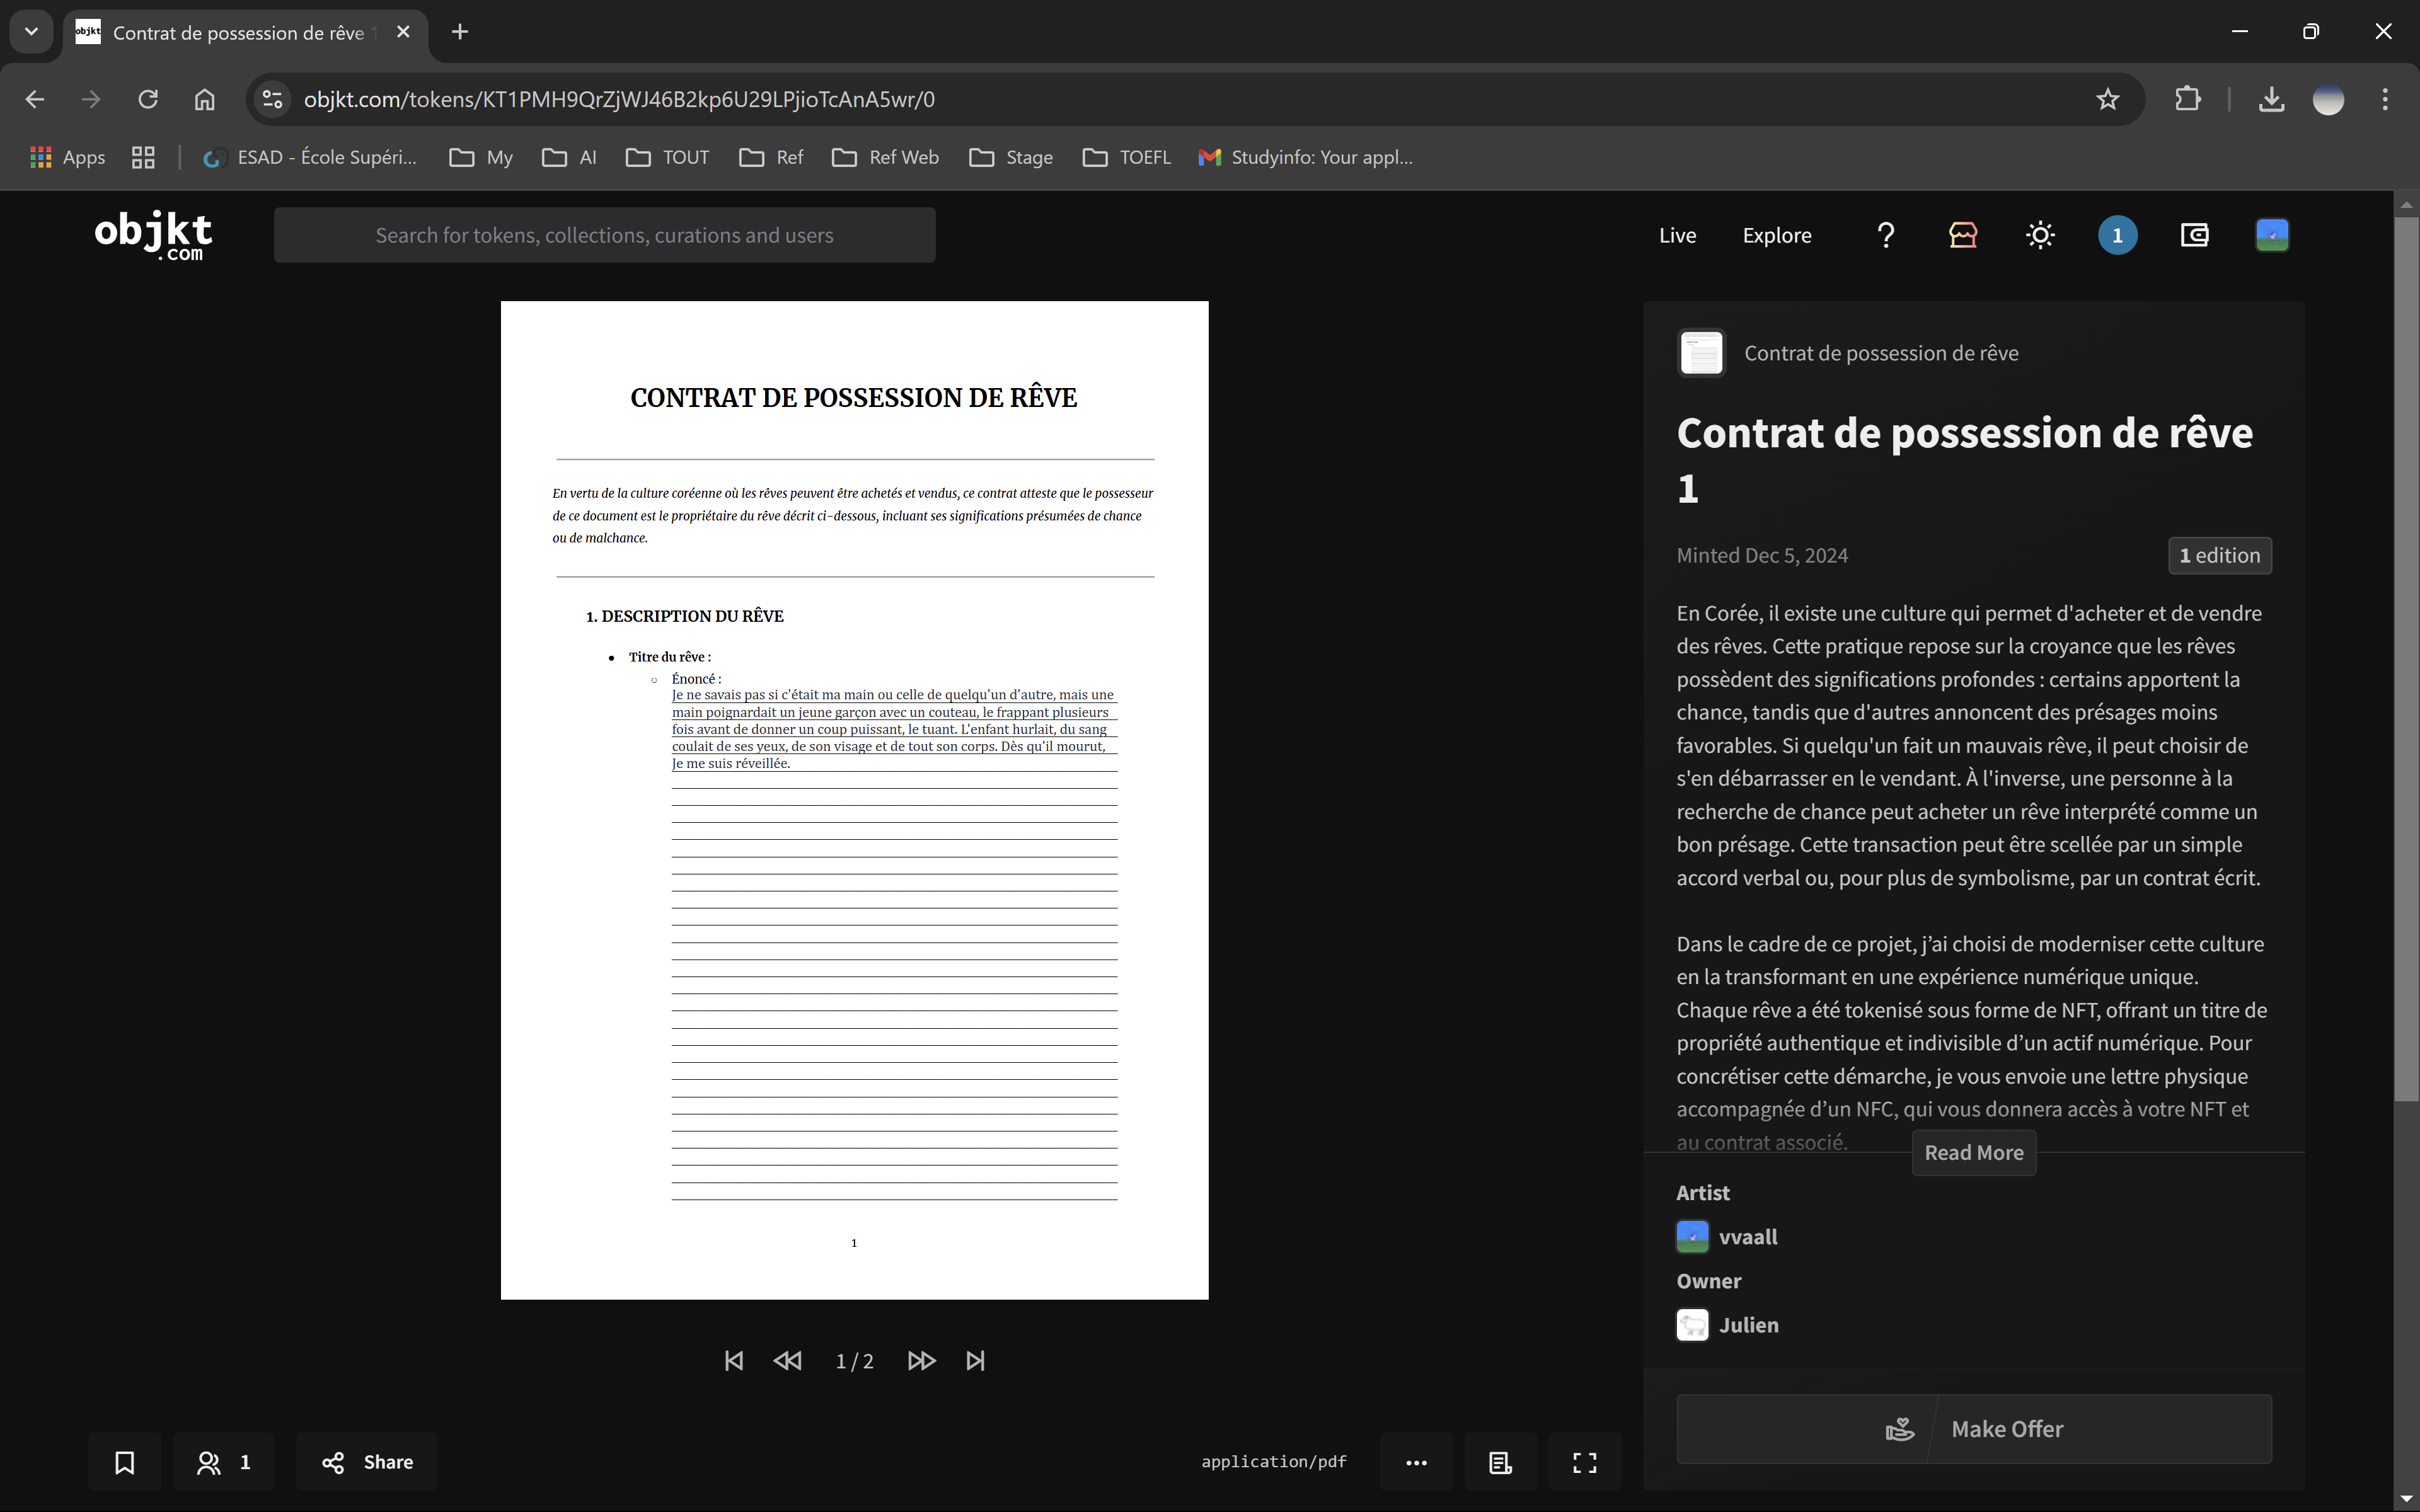Open Chrome's three-dot customization menu

[x=2384, y=99]
